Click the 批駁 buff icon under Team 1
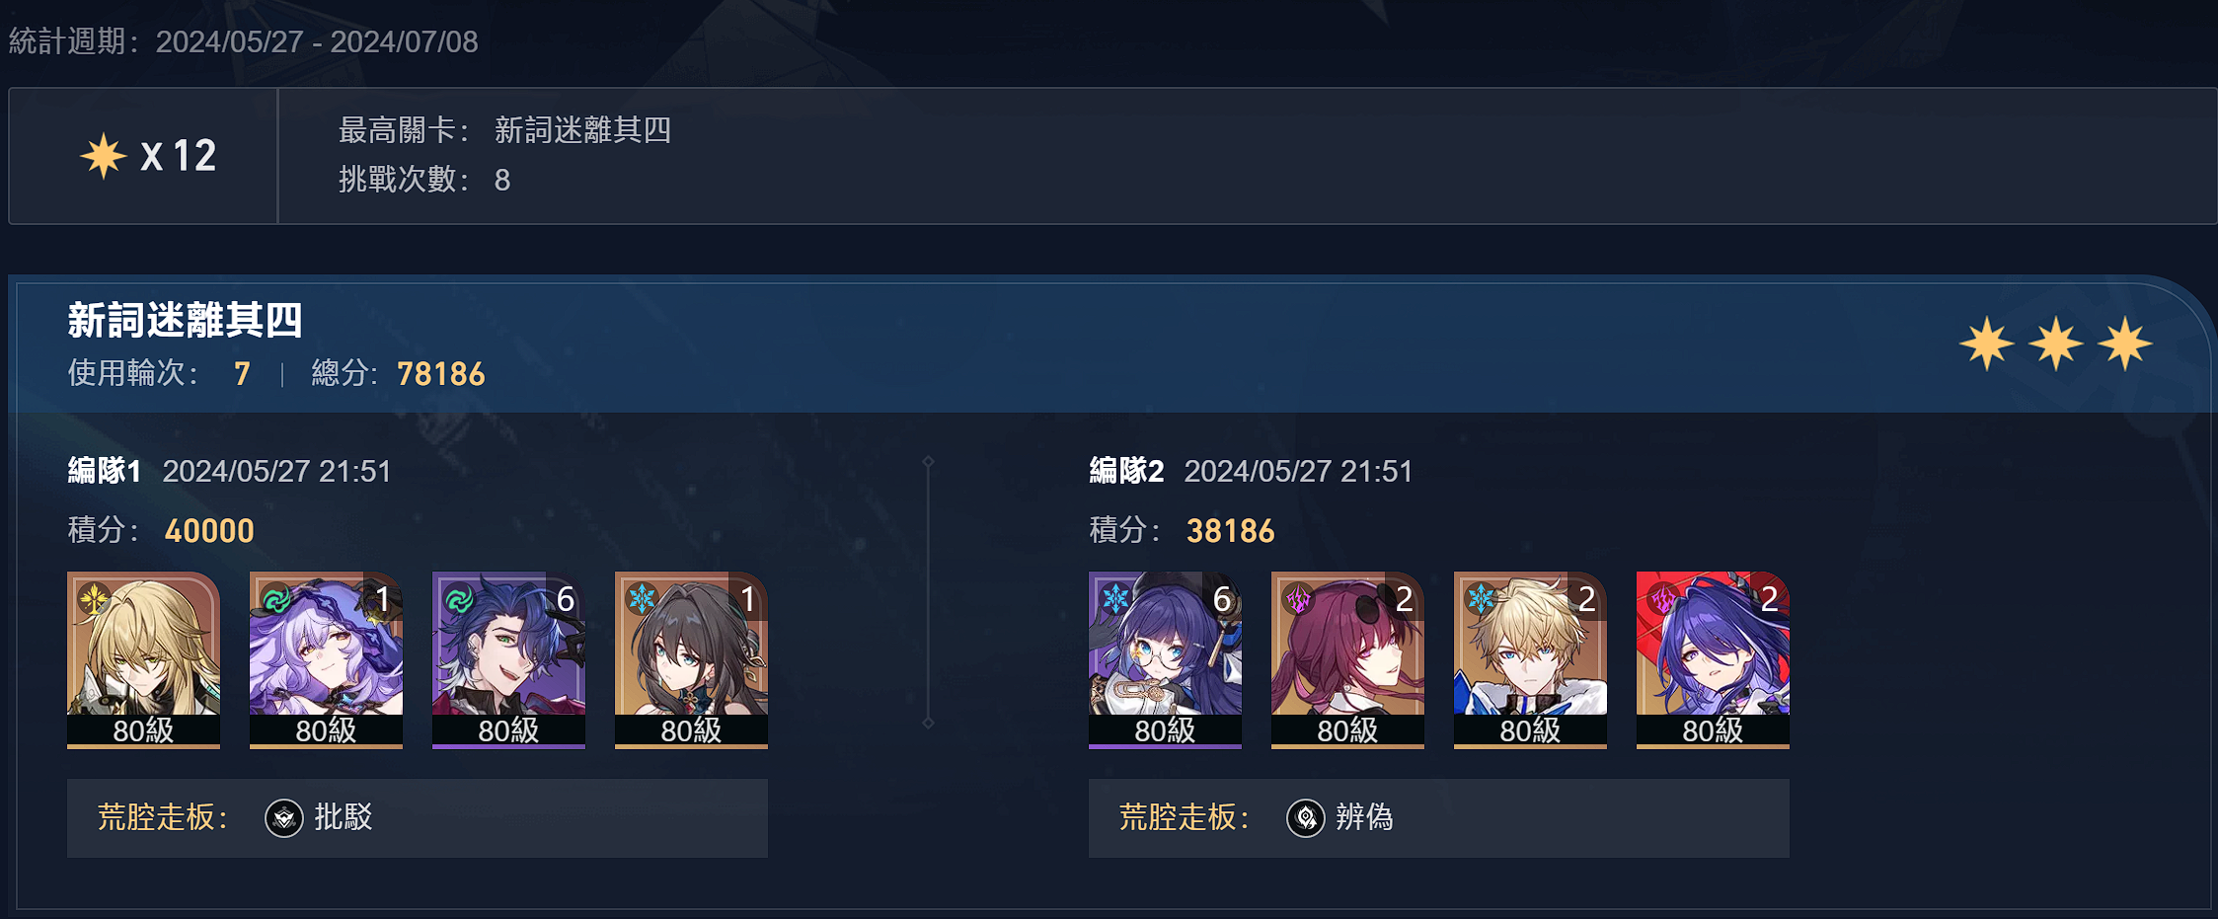This screenshot has height=919, width=2218. [x=284, y=817]
